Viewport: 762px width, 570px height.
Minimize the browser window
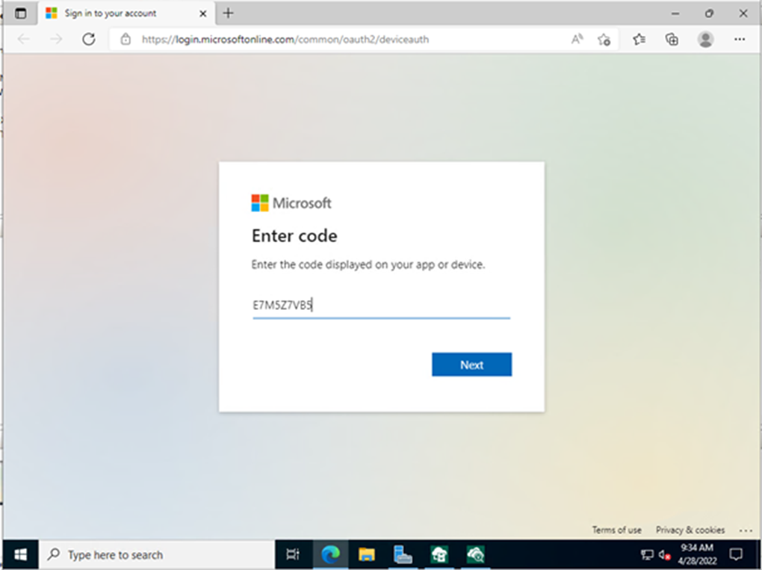click(675, 13)
